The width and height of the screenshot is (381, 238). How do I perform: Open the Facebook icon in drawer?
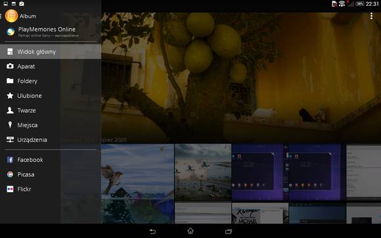(x=10, y=159)
